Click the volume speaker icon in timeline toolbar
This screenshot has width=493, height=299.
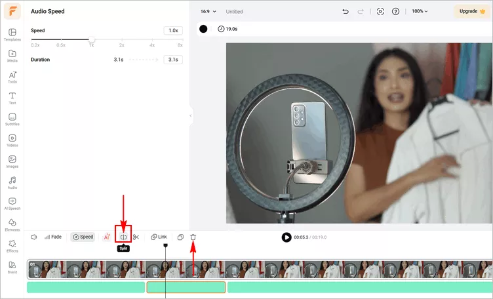coord(34,237)
